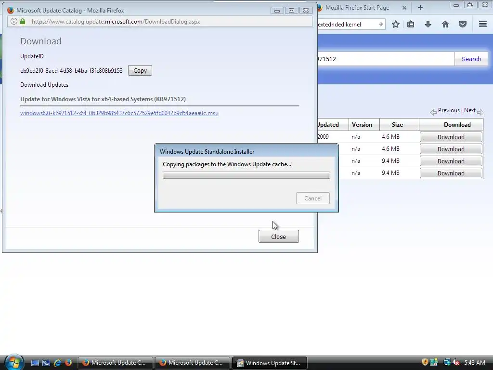This screenshot has height=370, width=493.
Task: Open the Firefox downloads arrow icon
Action: (428, 24)
